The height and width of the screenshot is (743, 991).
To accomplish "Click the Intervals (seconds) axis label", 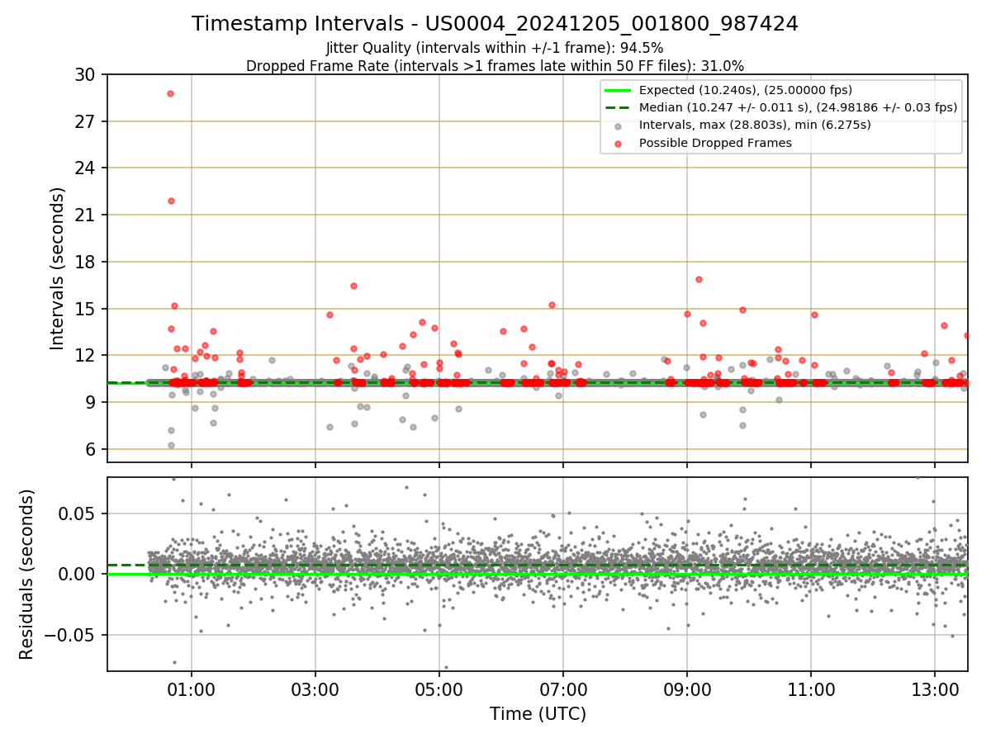I will (57, 267).
